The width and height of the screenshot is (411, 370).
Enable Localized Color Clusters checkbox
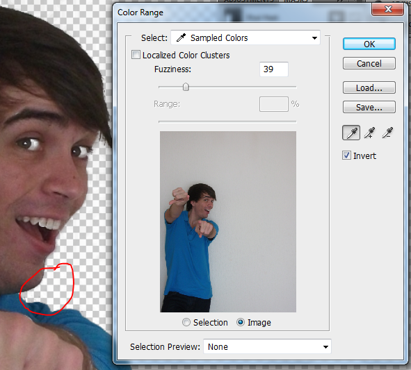tap(136, 55)
